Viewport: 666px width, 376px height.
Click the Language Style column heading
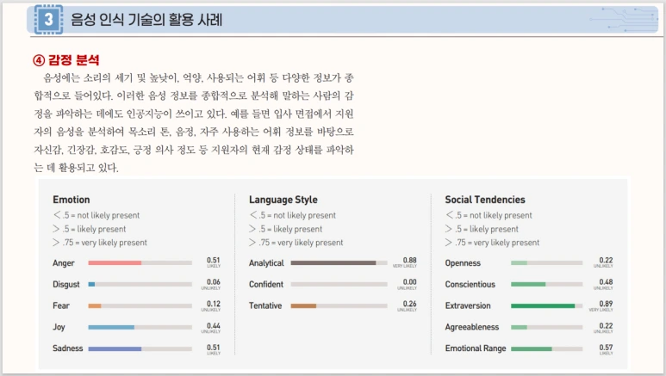click(283, 200)
